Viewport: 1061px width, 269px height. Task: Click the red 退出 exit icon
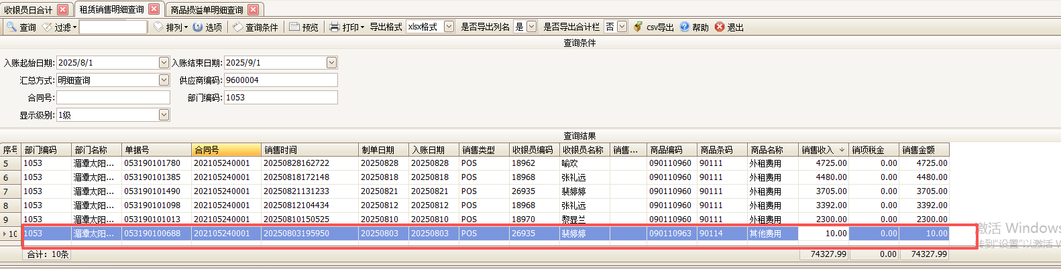click(720, 27)
